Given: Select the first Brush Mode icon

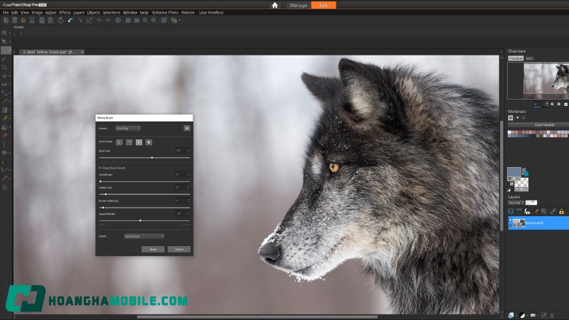Looking at the screenshot, I should [119, 142].
